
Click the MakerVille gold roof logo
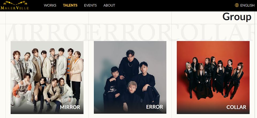(x=15, y=3)
